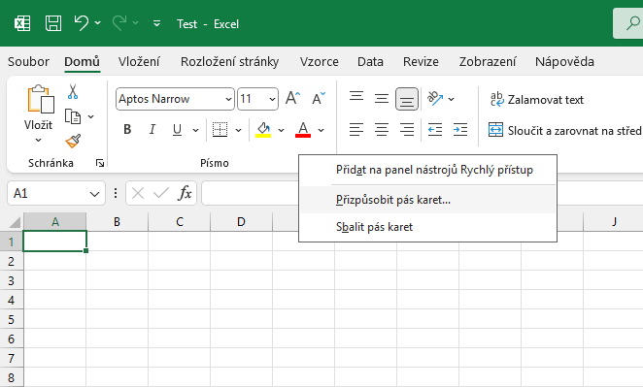643x387 pixels.
Task: Choose Sbalit pás karet menu item
Action: [427, 227]
